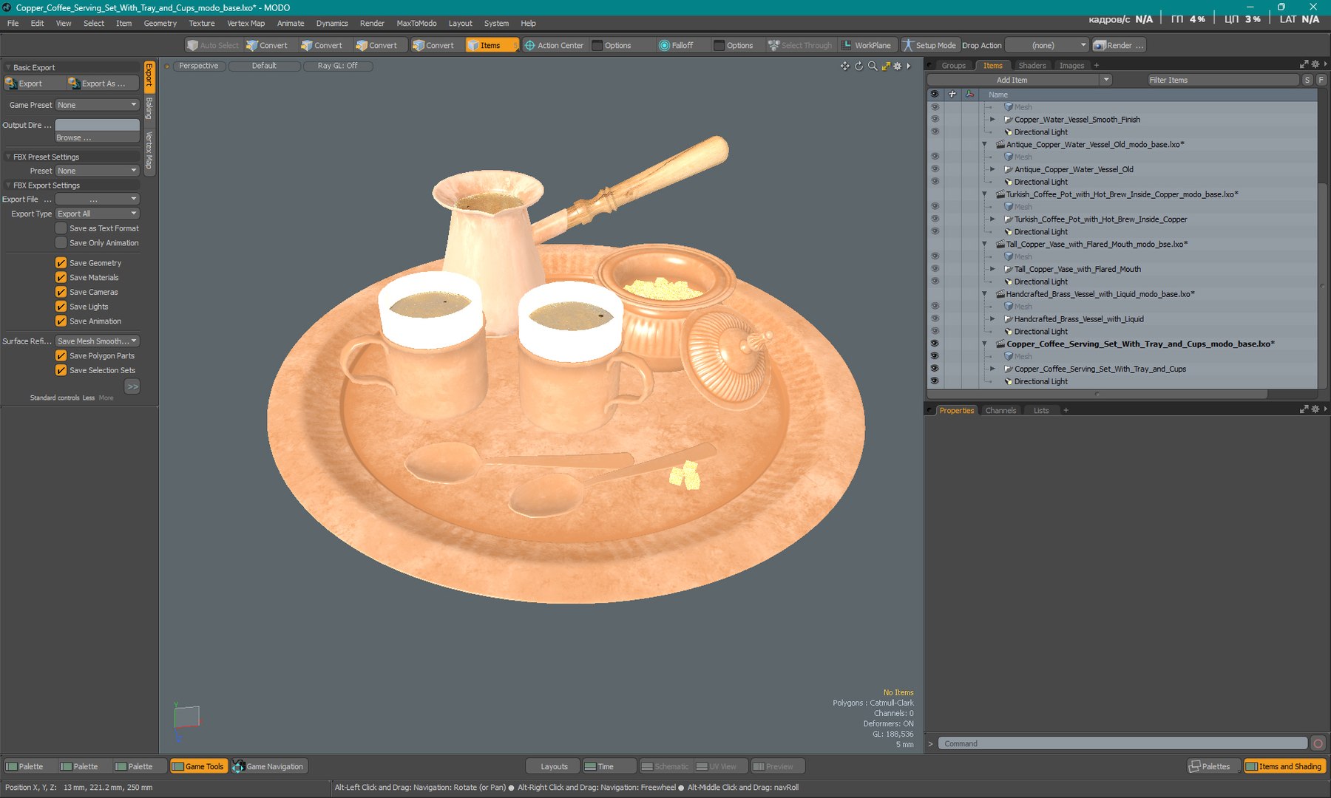Click the Time button

coord(609,766)
